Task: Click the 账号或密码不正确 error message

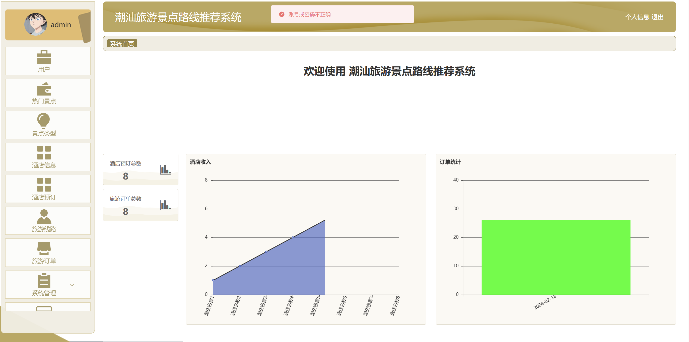Action: tap(309, 15)
